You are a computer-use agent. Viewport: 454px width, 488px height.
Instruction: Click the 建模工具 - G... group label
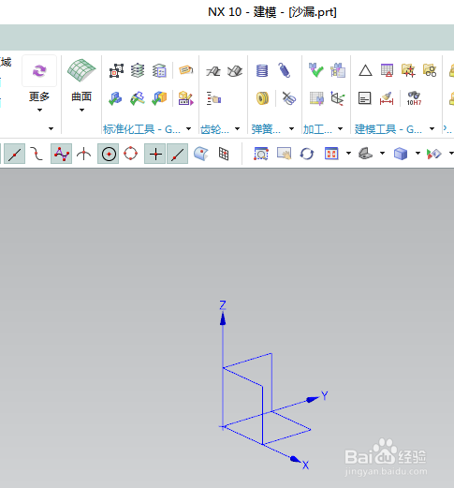[x=388, y=129]
